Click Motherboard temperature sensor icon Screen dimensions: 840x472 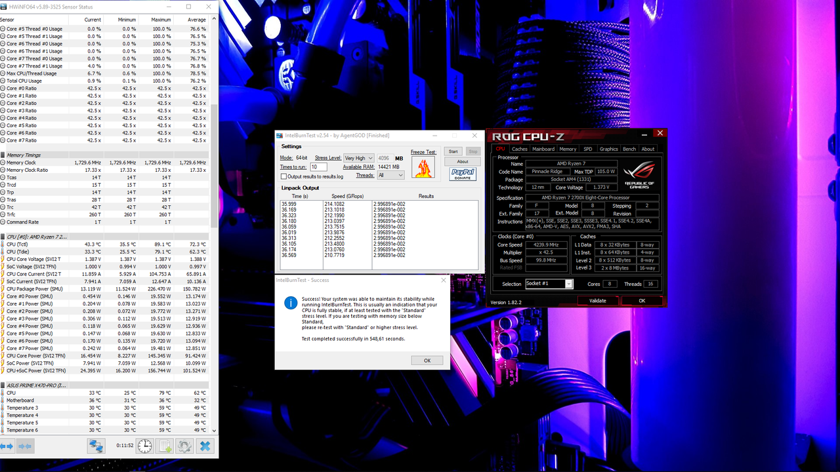(3, 400)
